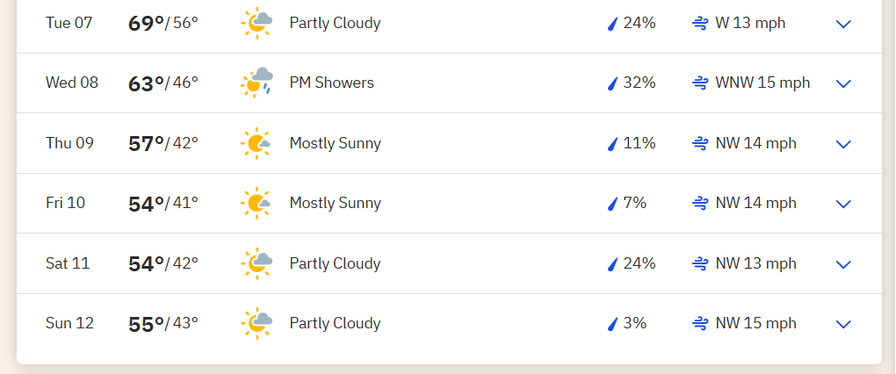The height and width of the screenshot is (374, 896).
Task: Click the raindrop icon beside 7%
Action: point(612,204)
